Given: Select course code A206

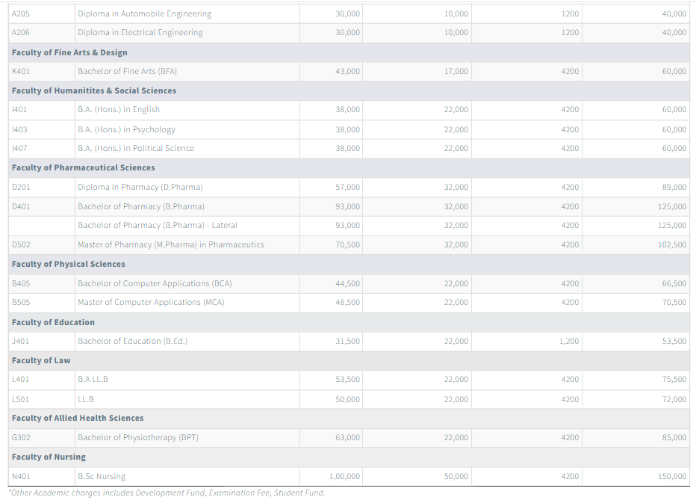Looking at the screenshot, I should pos(20,32).
